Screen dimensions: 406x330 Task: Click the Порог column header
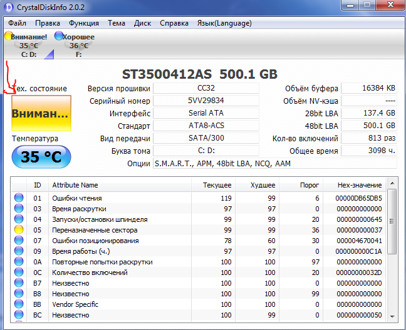301,185
